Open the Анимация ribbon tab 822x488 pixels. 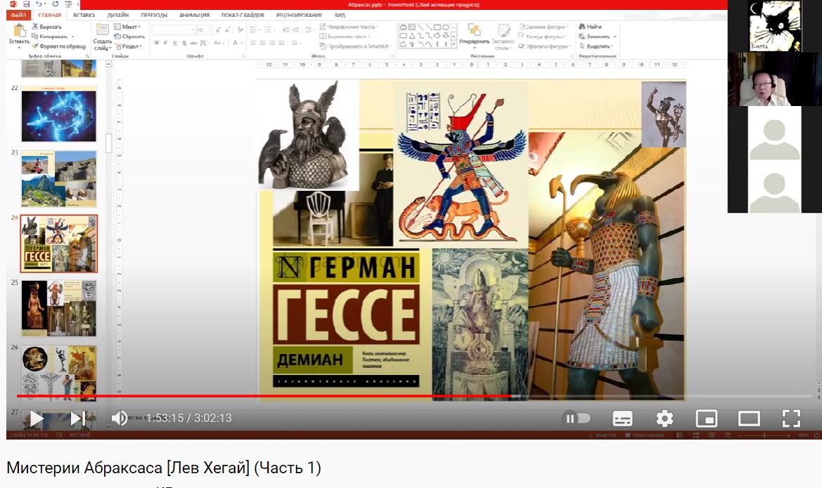194,15
